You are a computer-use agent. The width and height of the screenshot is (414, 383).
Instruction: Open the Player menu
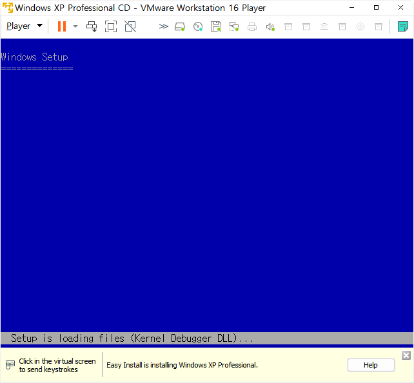25,26
